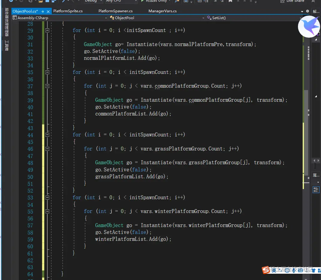Open the Assembly-CSharp project dropdown
The image size is (321, 280).
[x=106, y=18]
